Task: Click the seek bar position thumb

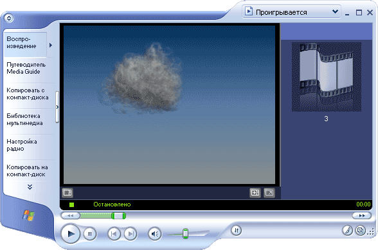Action: tap(118, 215)
